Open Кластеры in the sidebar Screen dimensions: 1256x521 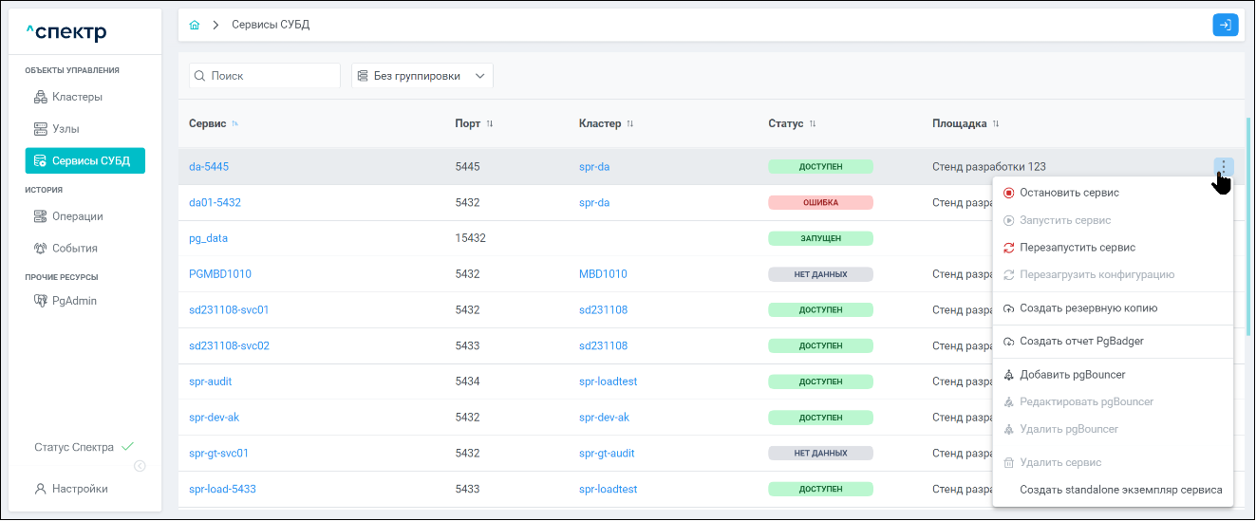(77, 97)
